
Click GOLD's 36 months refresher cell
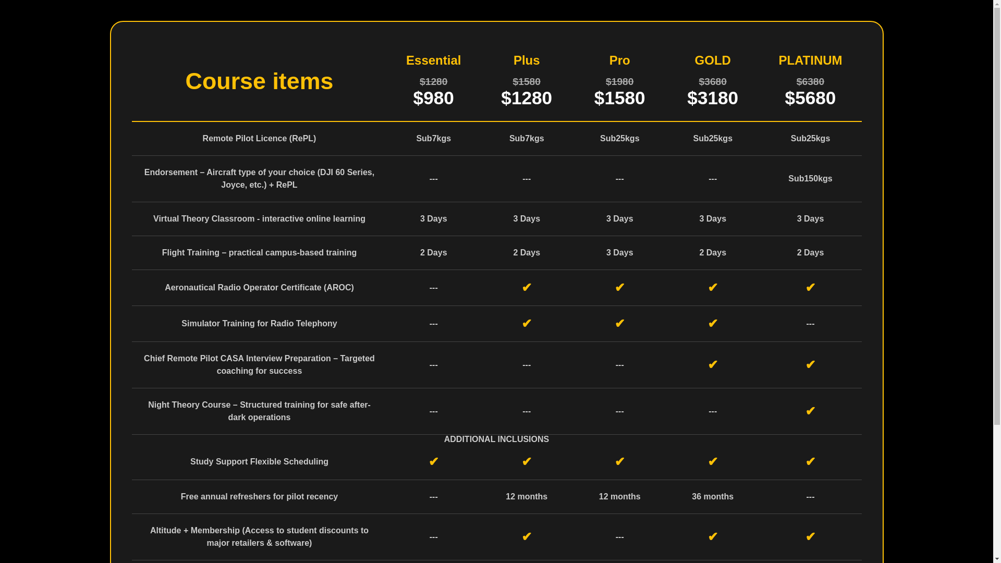click(x=713, y=497)
